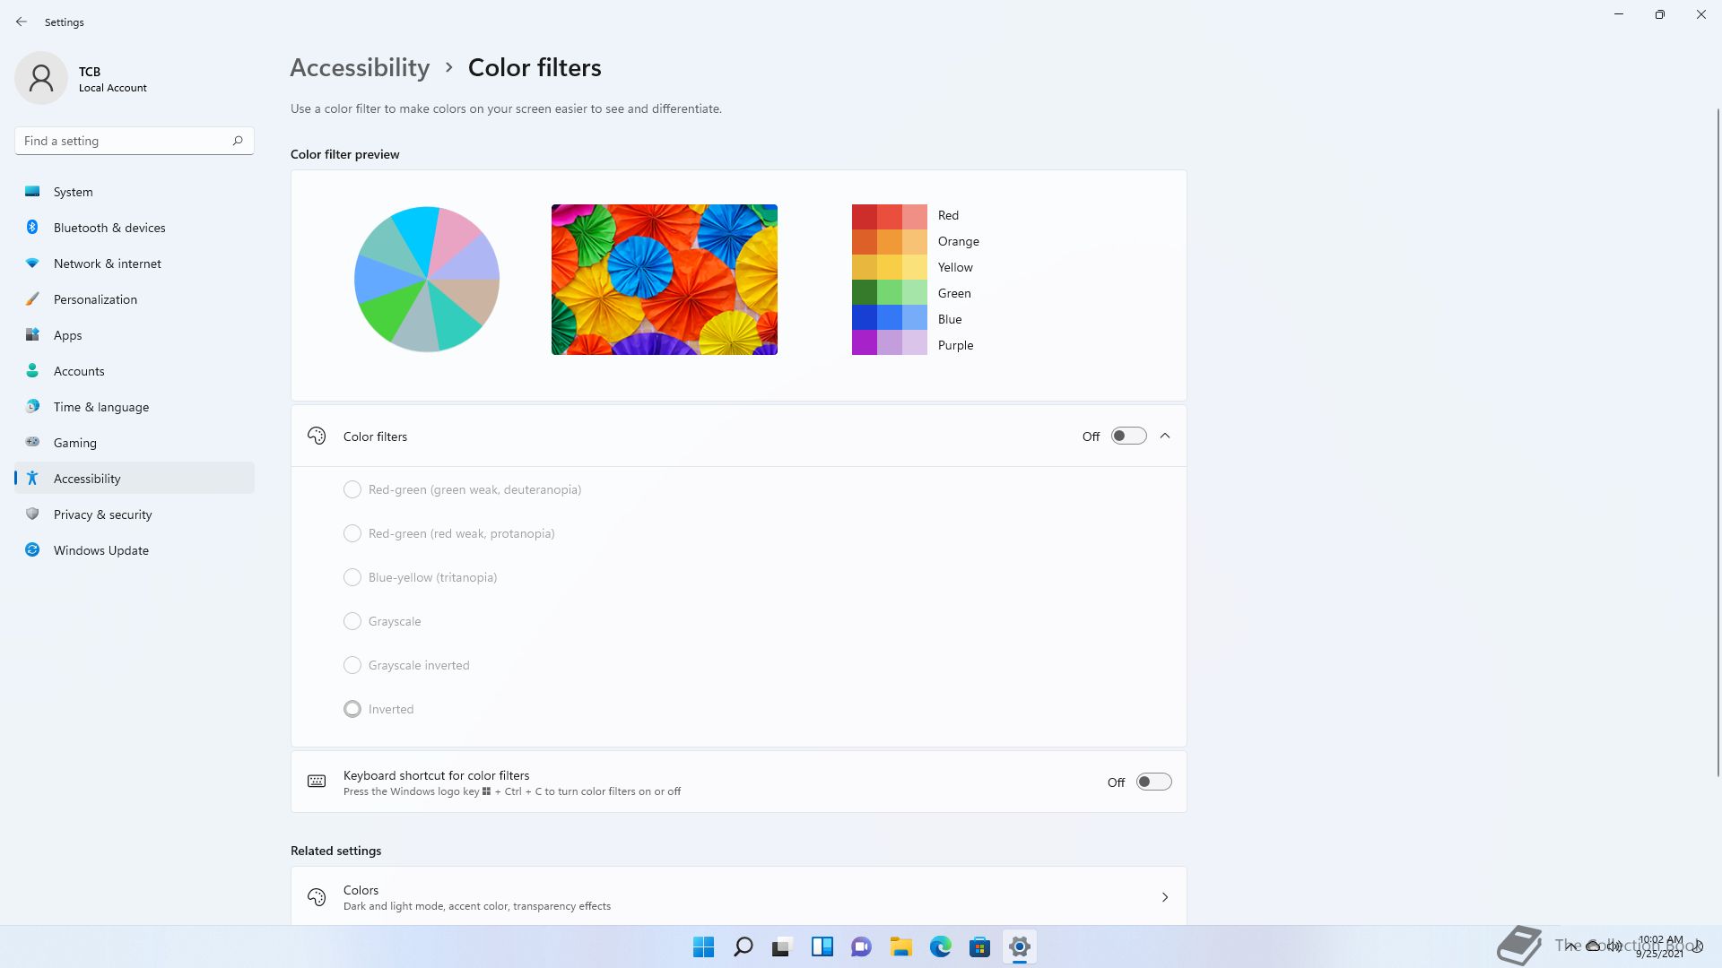
Task: Click the TCB user avatar icon
Action: (x=41, y=78)
